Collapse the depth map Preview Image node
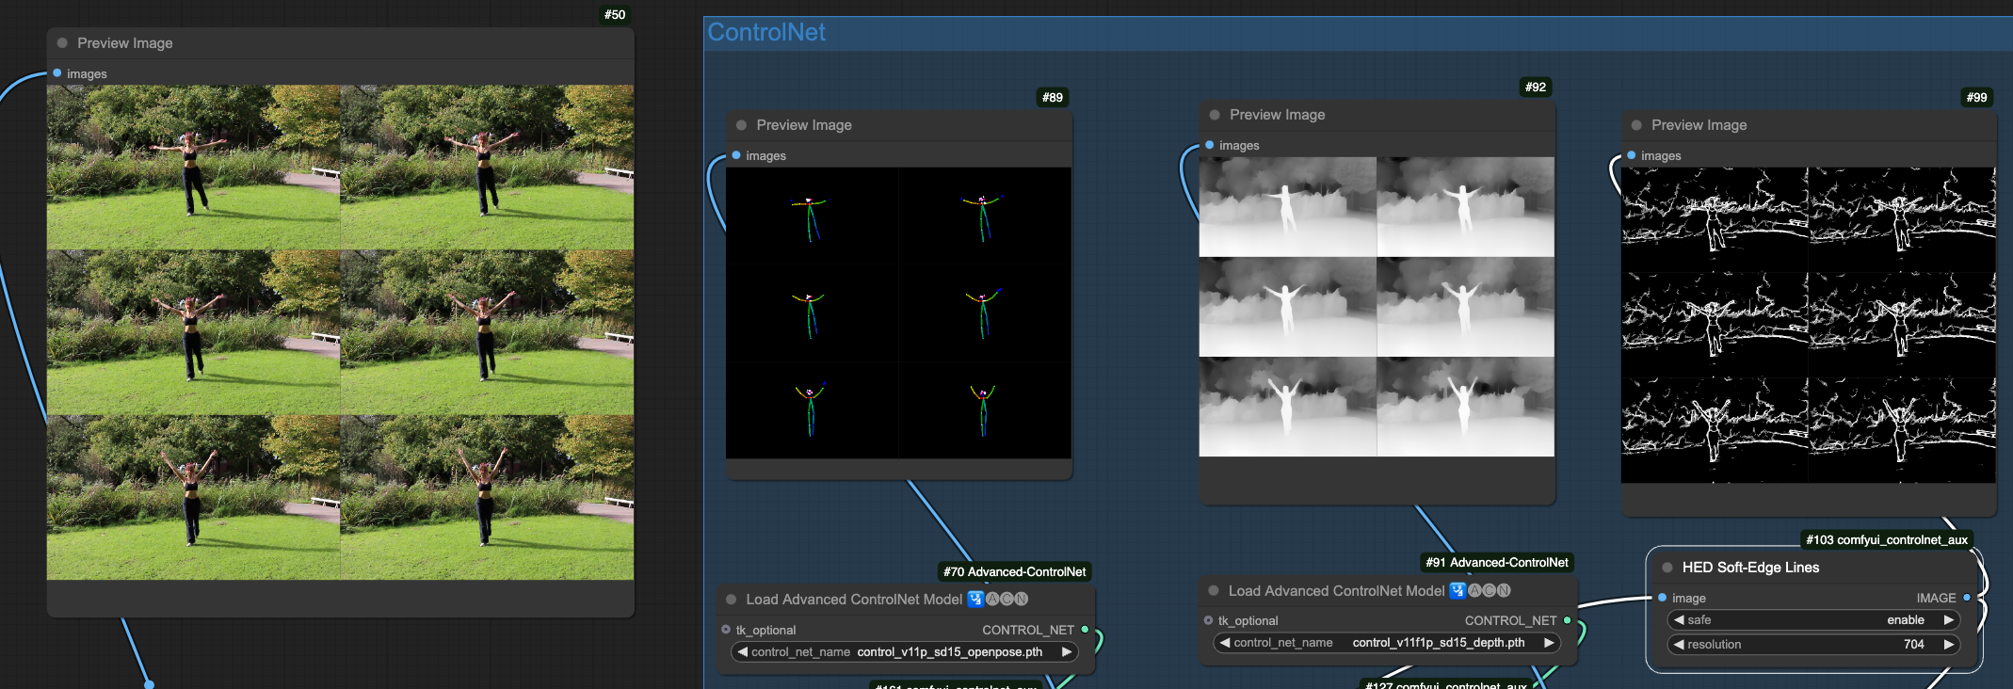The height and width of the screenshot is (689, 2013). pos(1215,115)
